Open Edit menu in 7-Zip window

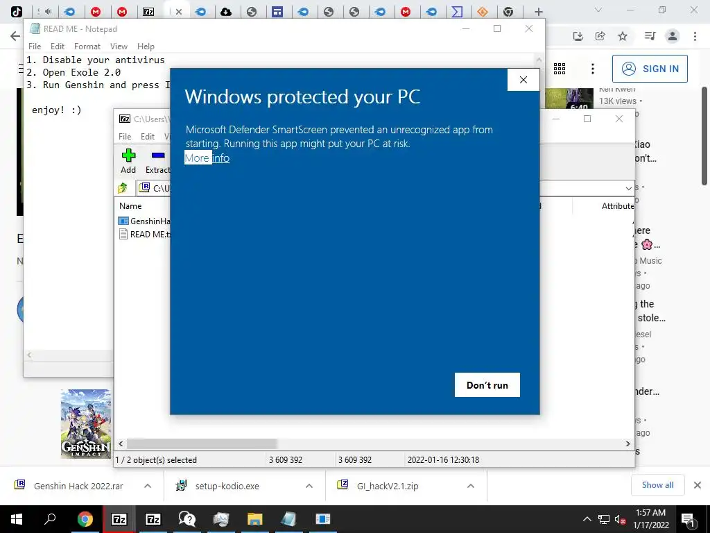(x=148, y=137)
